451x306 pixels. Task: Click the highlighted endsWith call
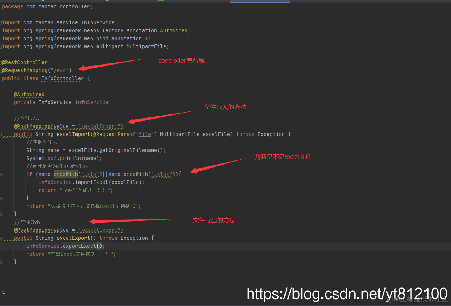65,174
